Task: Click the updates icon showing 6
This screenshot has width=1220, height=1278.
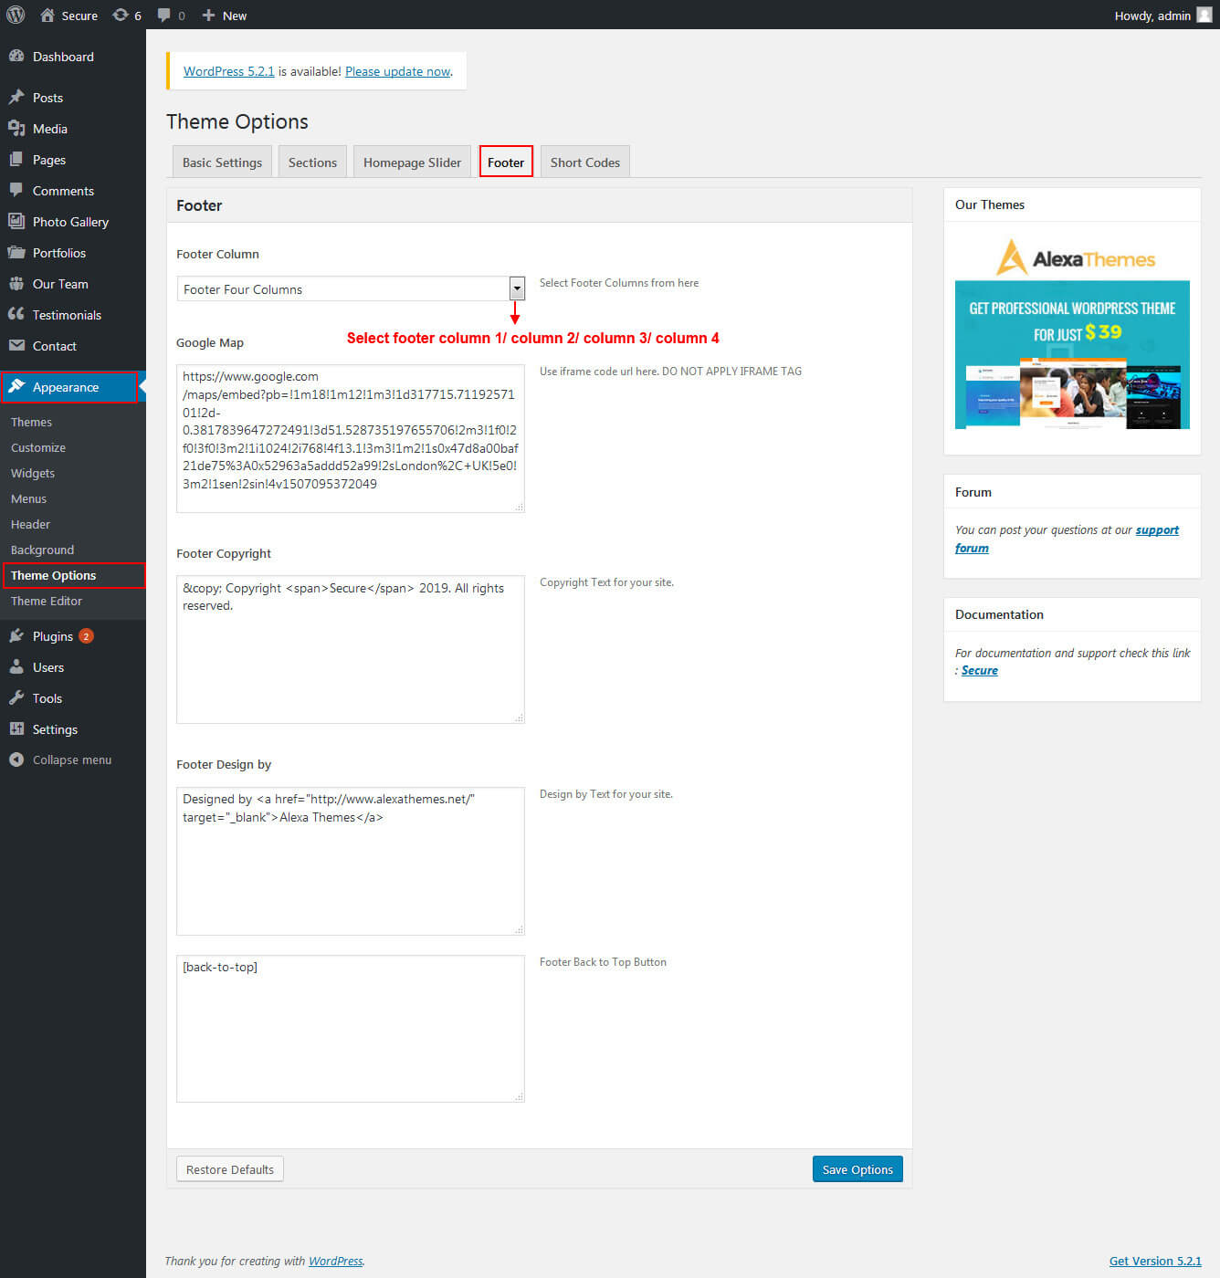Action: tap(121, 15)
